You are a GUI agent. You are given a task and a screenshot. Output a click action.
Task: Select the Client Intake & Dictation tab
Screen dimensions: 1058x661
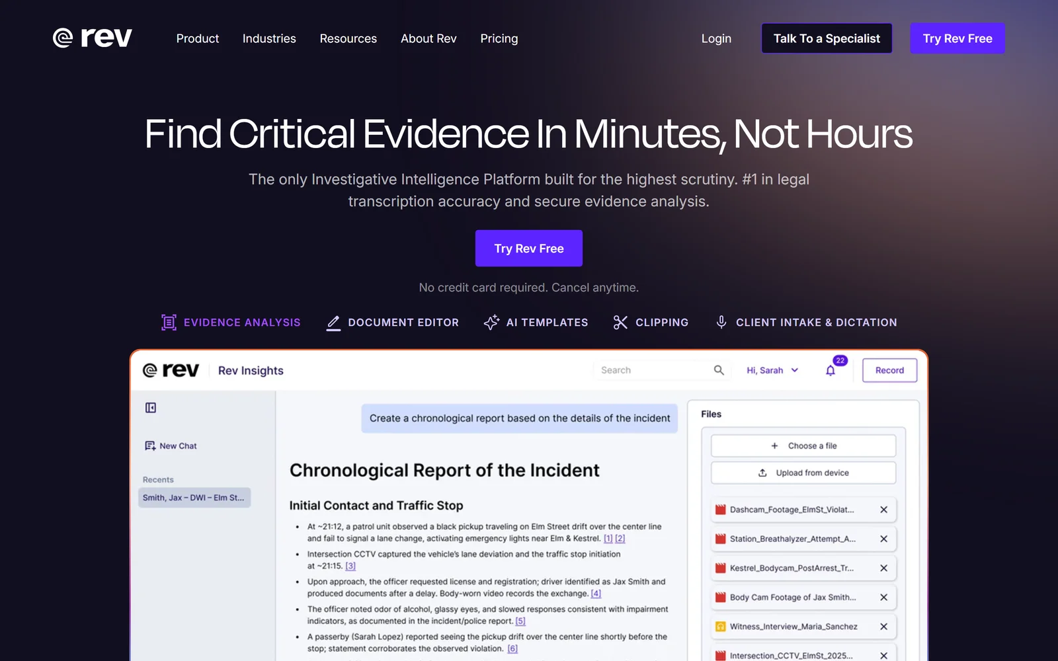click(807, 323)
